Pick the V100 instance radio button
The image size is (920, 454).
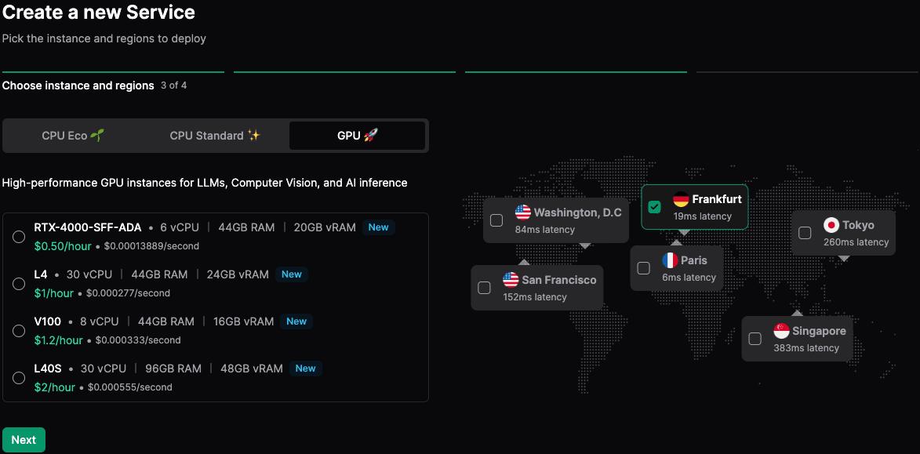click(x=19, y=331)
